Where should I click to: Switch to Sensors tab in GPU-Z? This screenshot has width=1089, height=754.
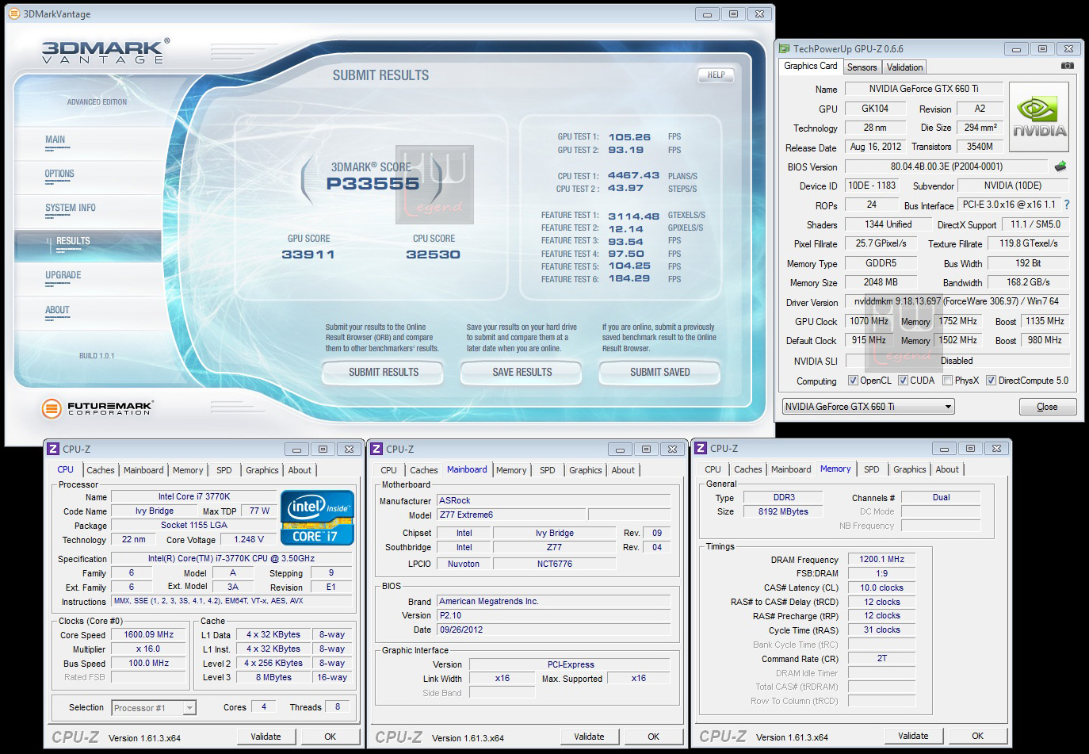click(862, 67)
